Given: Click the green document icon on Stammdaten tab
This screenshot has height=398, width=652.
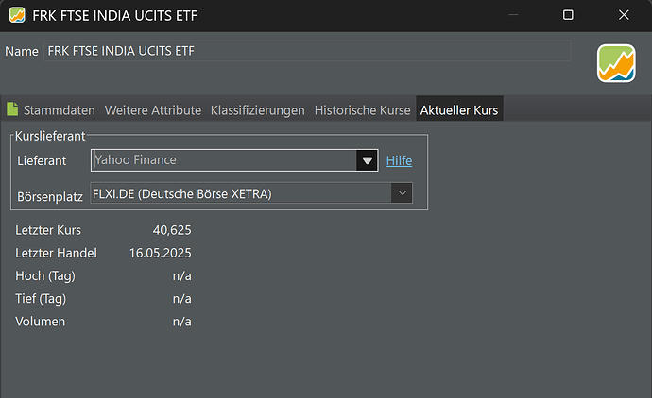Looking at the screenshot, I should pyautogui.click(x=12, y=109).
